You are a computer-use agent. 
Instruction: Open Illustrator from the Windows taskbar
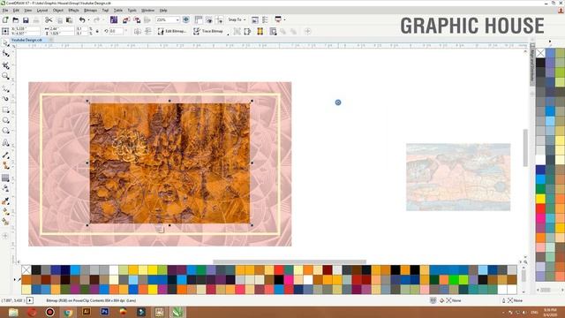point(87,312)
